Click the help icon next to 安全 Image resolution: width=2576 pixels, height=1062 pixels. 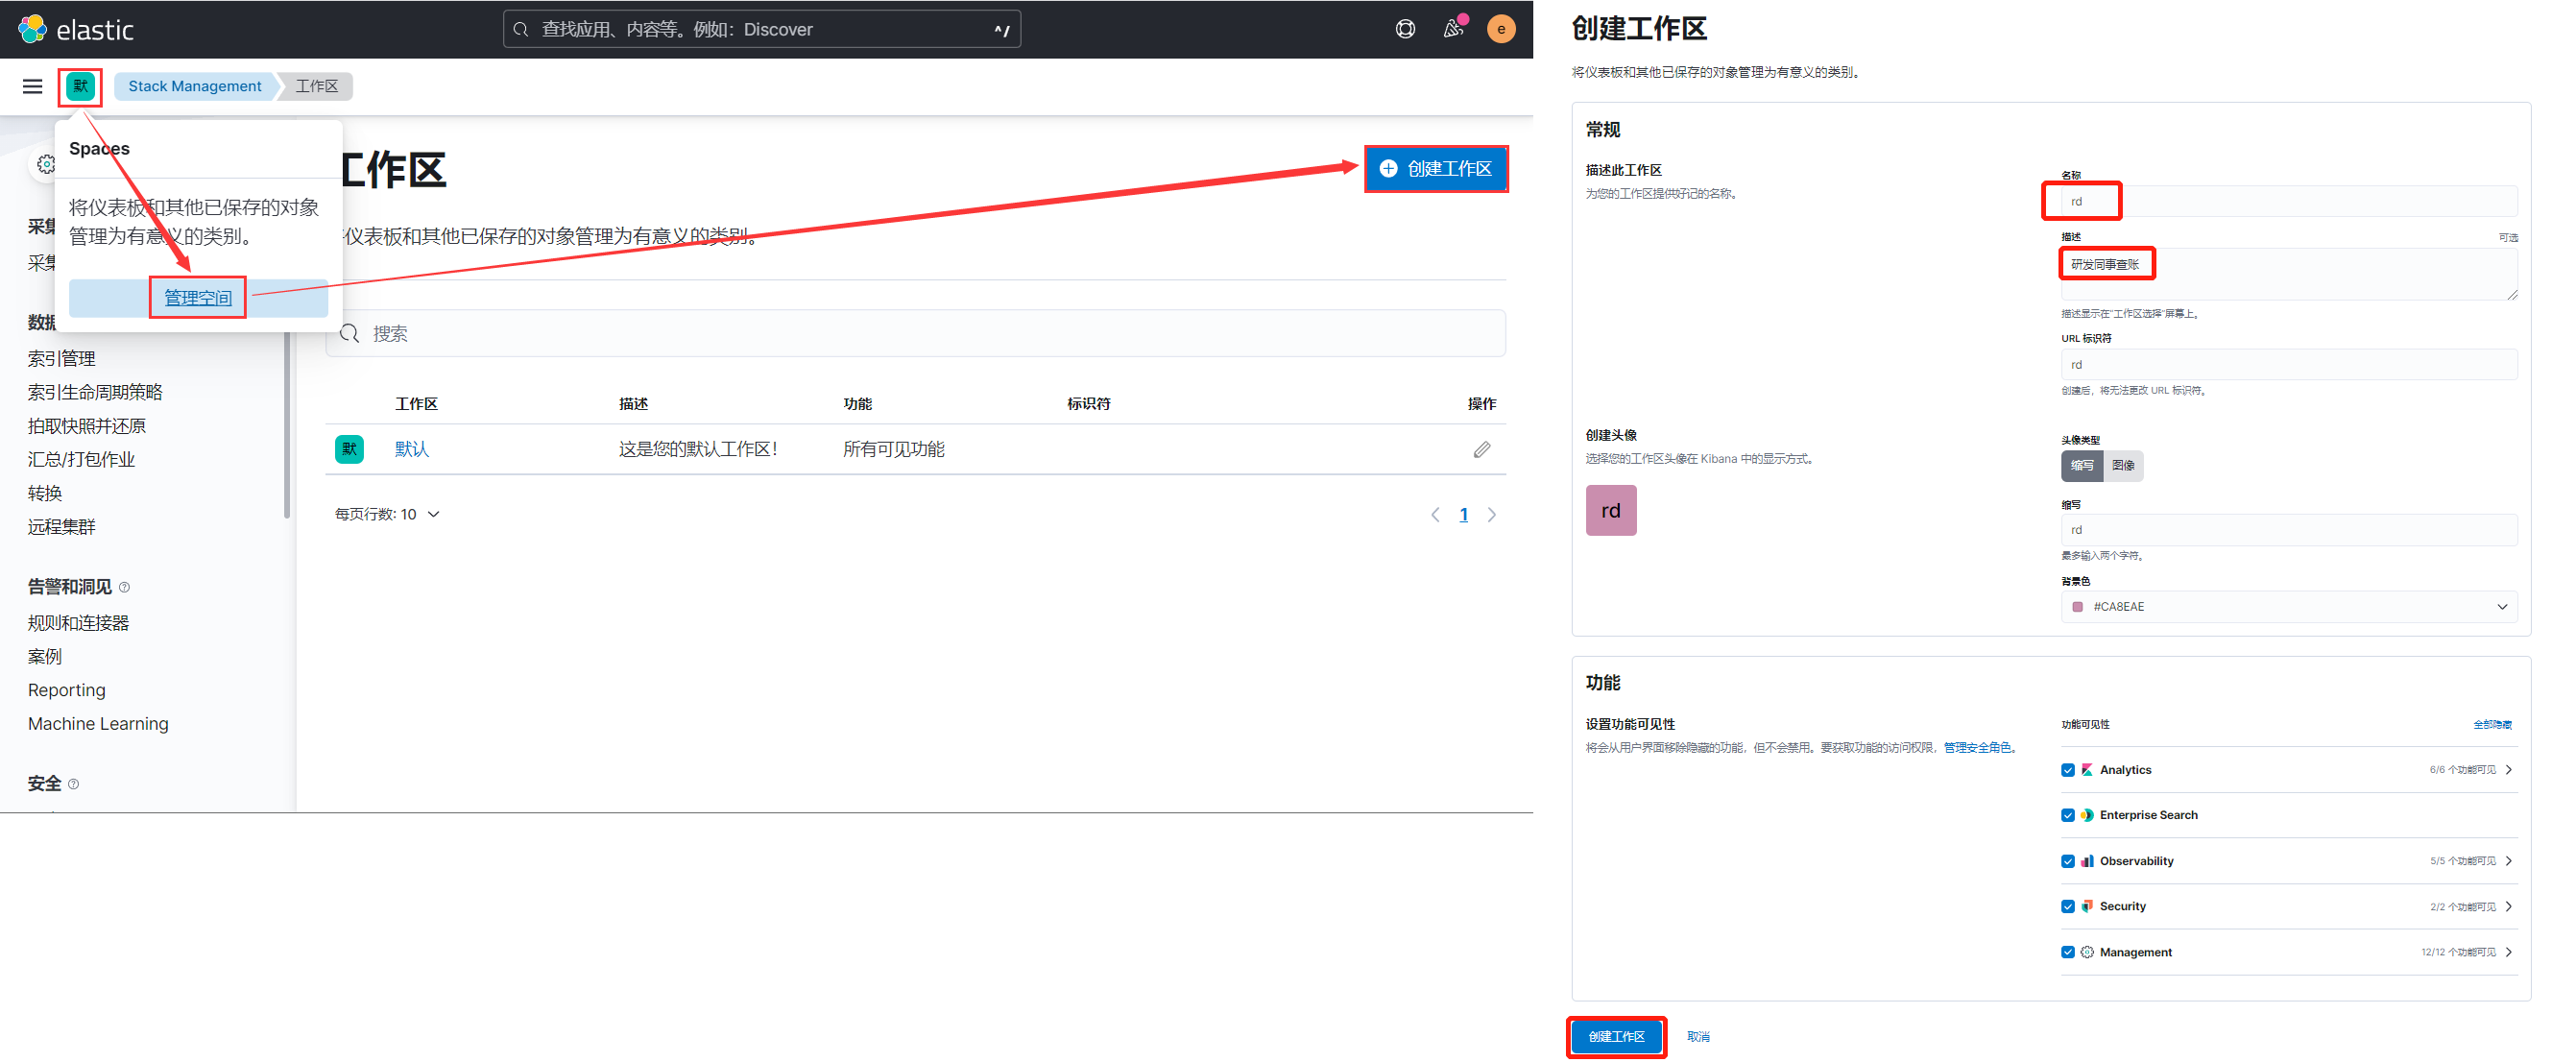click(73, 784)
